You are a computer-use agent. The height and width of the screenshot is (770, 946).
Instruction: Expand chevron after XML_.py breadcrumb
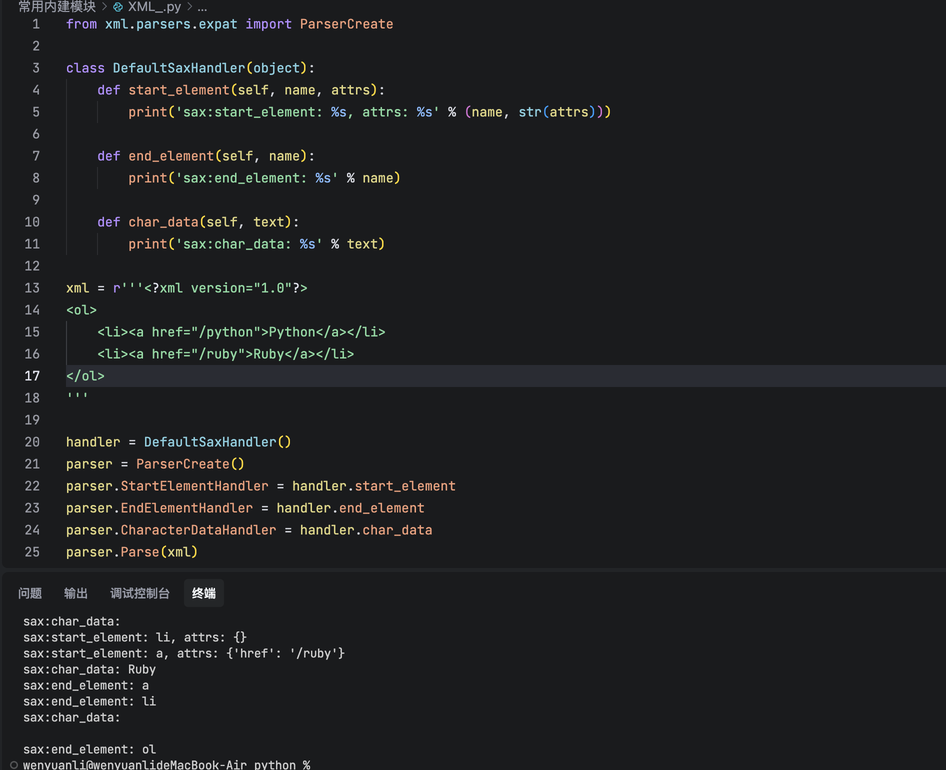(189, 6)
